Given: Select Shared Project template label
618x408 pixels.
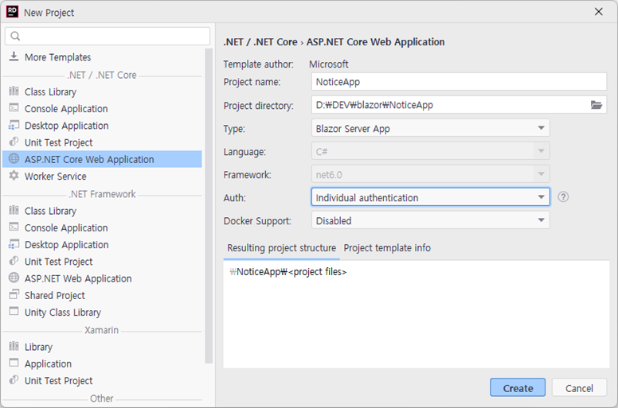Looking at the screenshot, I should tap(54, 296).
